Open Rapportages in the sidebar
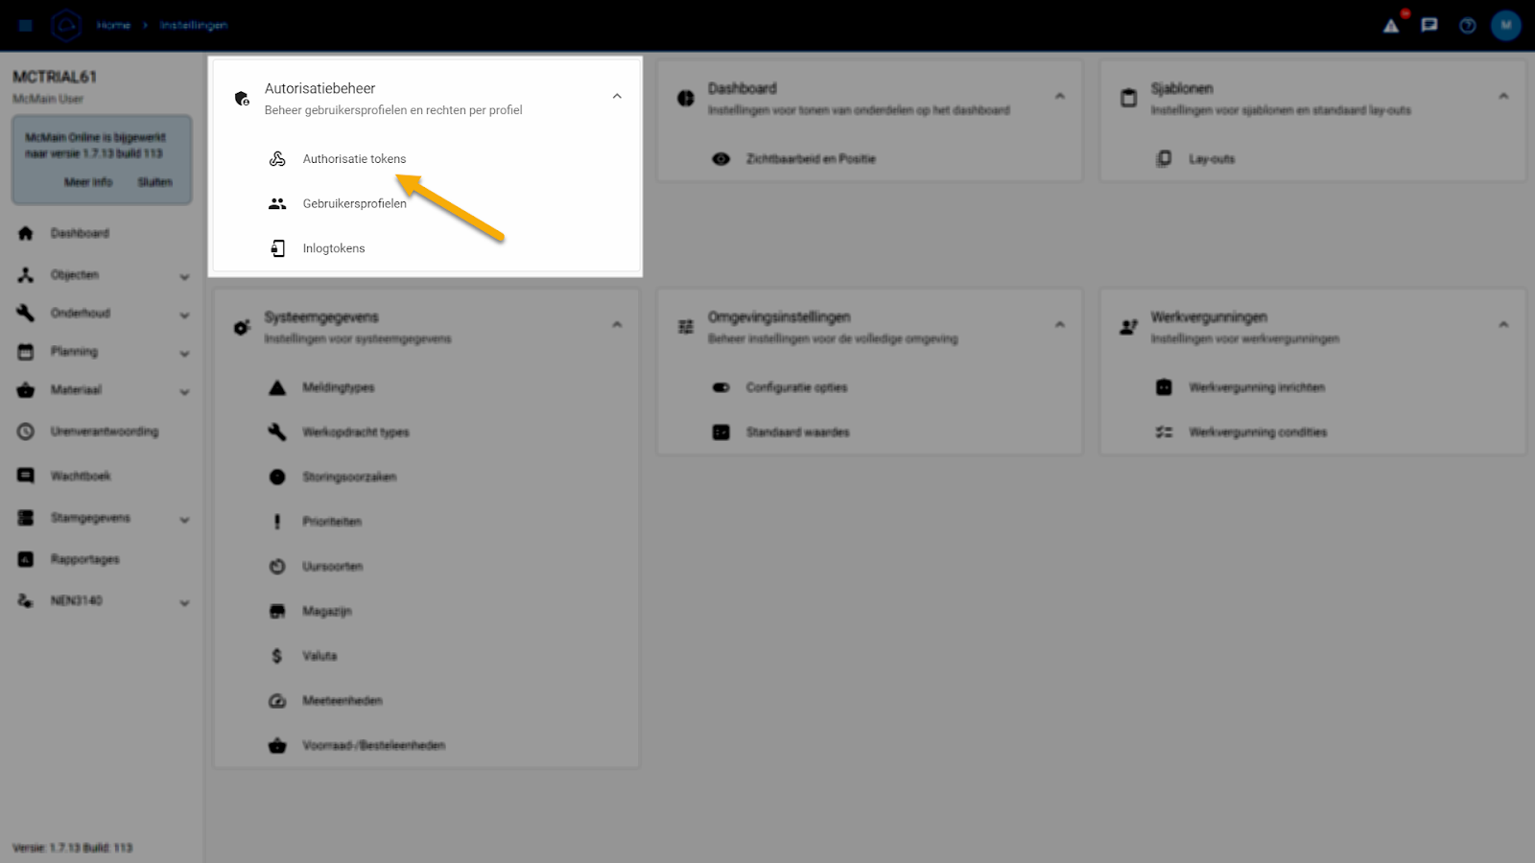Image resolution: width=1535 pixels, height=863 pixels. click(x=84, y=559)
